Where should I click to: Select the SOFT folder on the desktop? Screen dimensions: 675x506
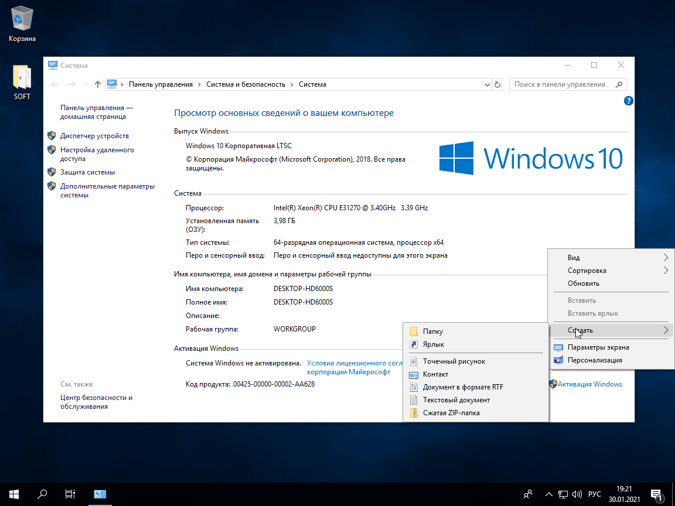click(22, 82)
